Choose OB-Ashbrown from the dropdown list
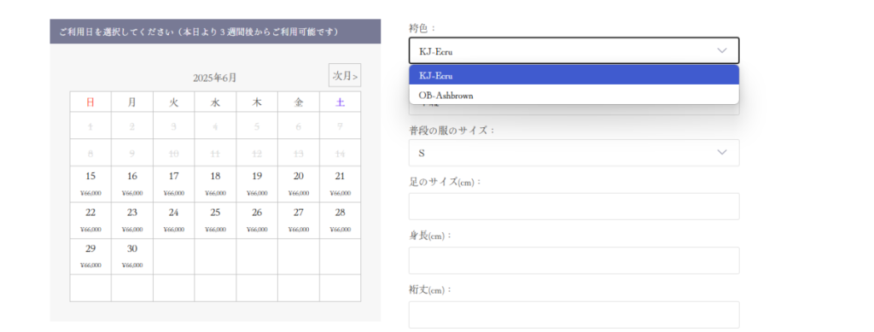Image resolution: width=874 pixels, height=332 pixels. (x=574, y=95)
